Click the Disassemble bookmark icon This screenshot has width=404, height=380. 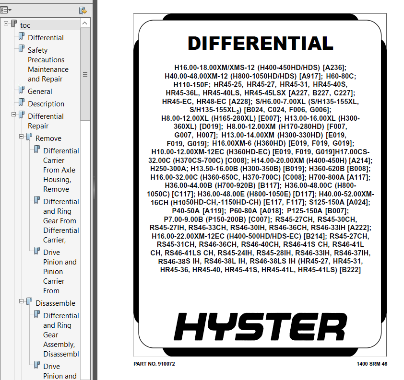pyautogui.click(x=29, y=302)
